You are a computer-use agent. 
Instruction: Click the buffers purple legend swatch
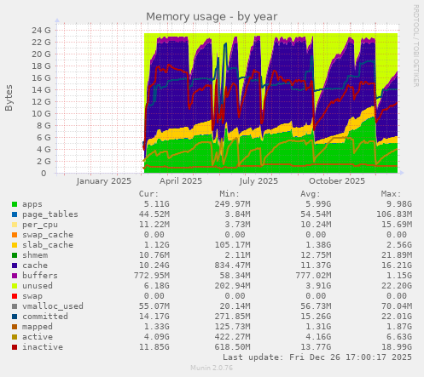15,276
